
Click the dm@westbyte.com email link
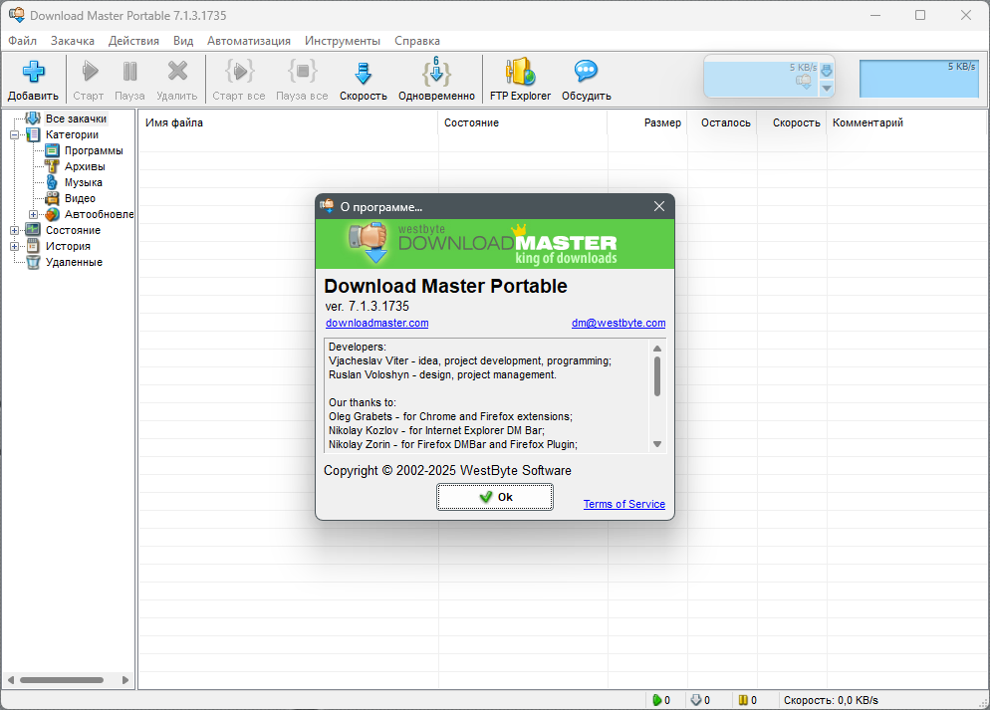(619, 323)
